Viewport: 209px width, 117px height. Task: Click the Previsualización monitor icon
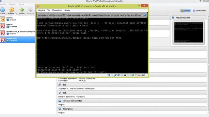click(173, 18)
